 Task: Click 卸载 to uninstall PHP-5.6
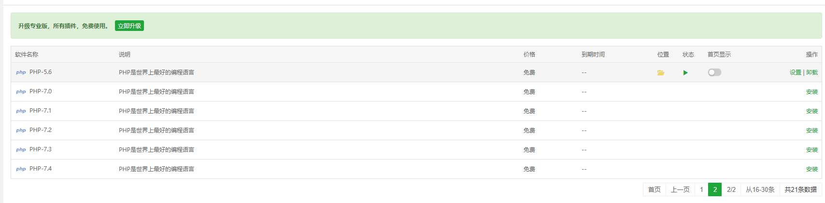pyautogui.click(x=812, y=72)
